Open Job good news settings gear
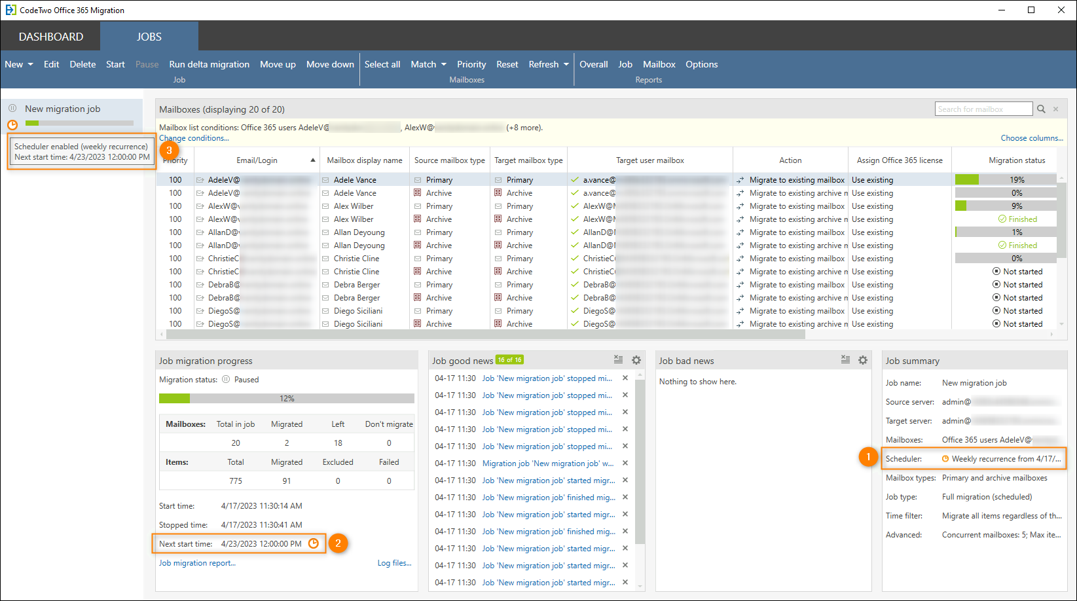The width and height of the screenshot is (1077, 601). (x=636, y=360)
